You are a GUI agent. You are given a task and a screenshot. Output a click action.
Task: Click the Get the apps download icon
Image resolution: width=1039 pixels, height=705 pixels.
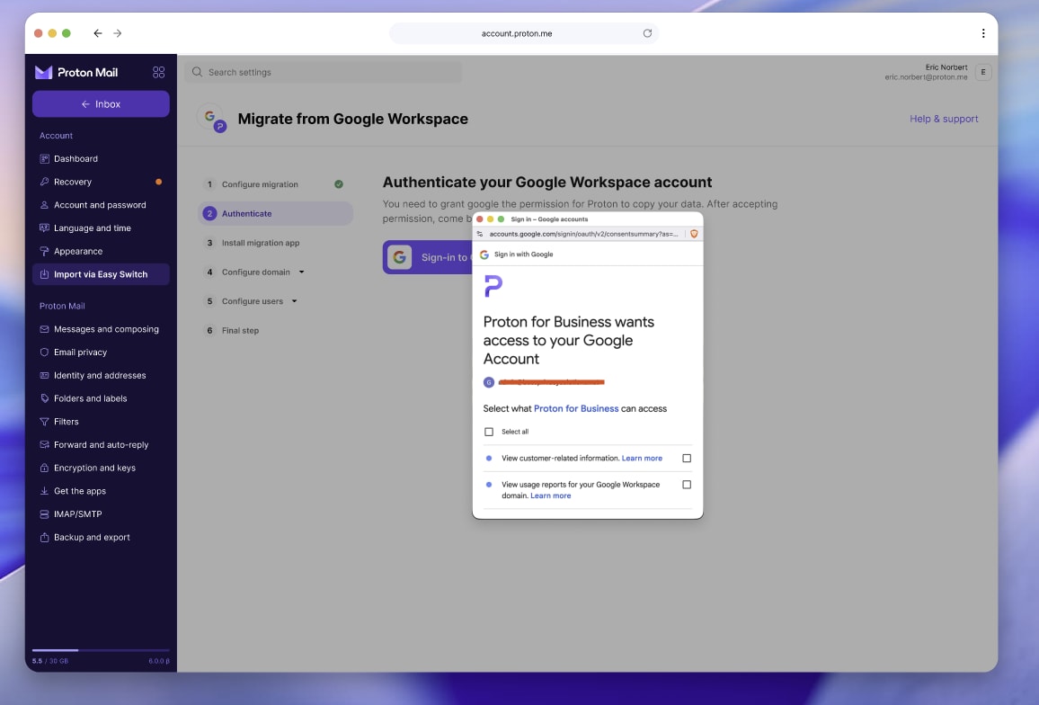(44, 492)
